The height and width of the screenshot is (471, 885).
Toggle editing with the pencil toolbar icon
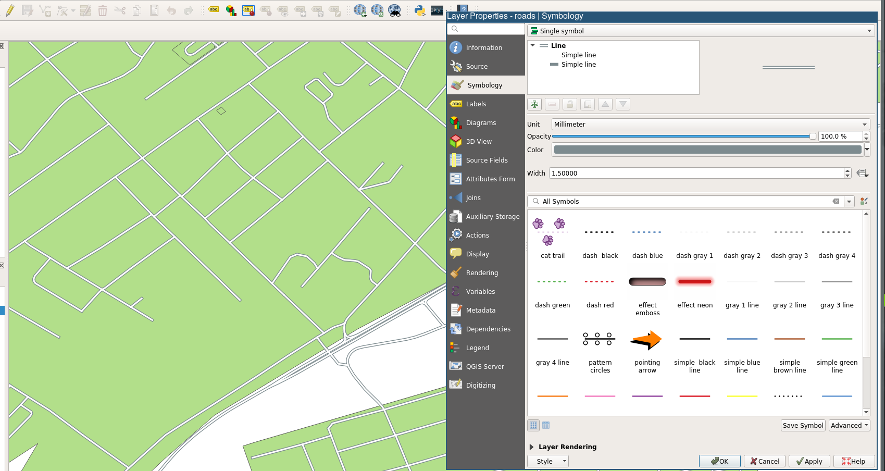pyautogui.click(x=10, y=10)
